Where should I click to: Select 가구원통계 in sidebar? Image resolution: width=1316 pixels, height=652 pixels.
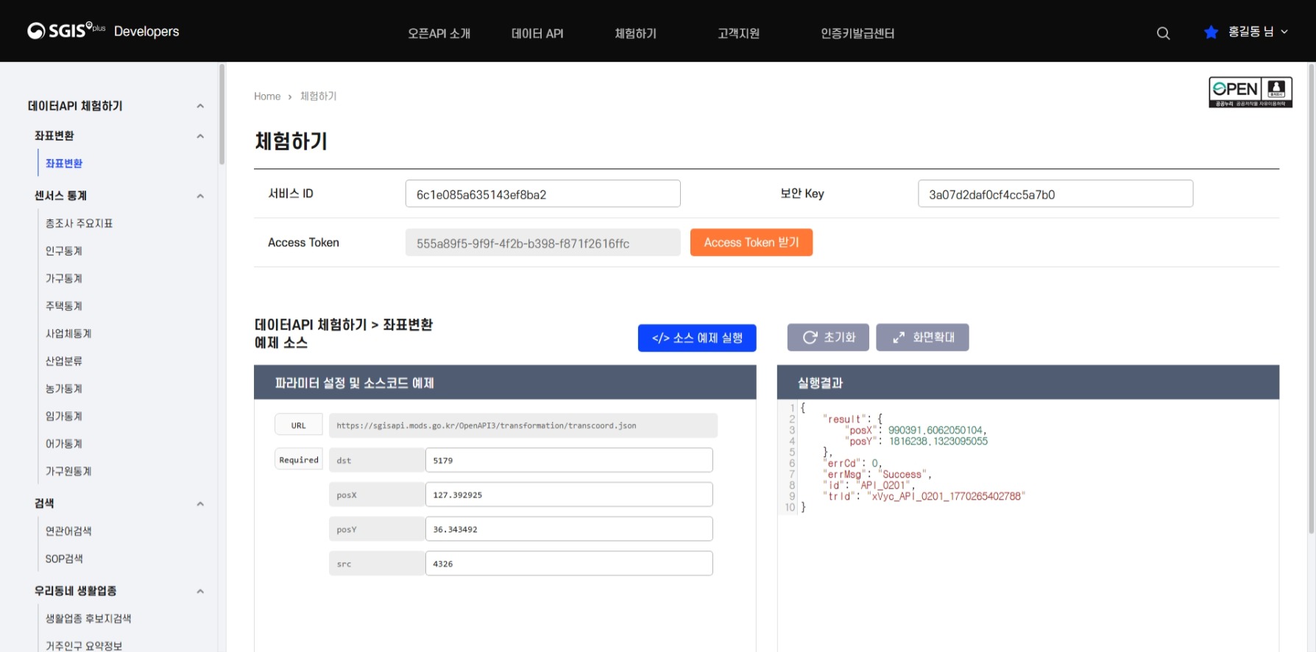pos(68,471)
